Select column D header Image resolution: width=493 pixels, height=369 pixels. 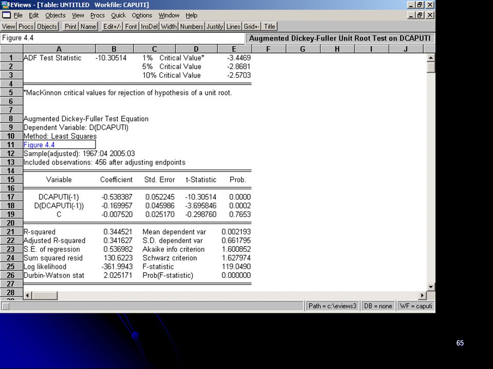pyautogui.click(x=196, y=49)
